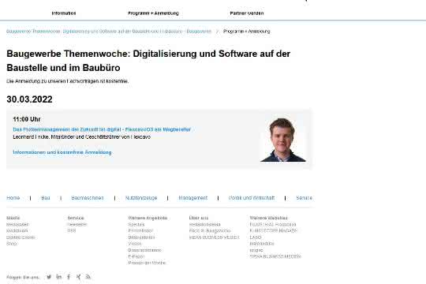
Task: Open Service in footer navigation bar
Action: click(x=304, y=198)
